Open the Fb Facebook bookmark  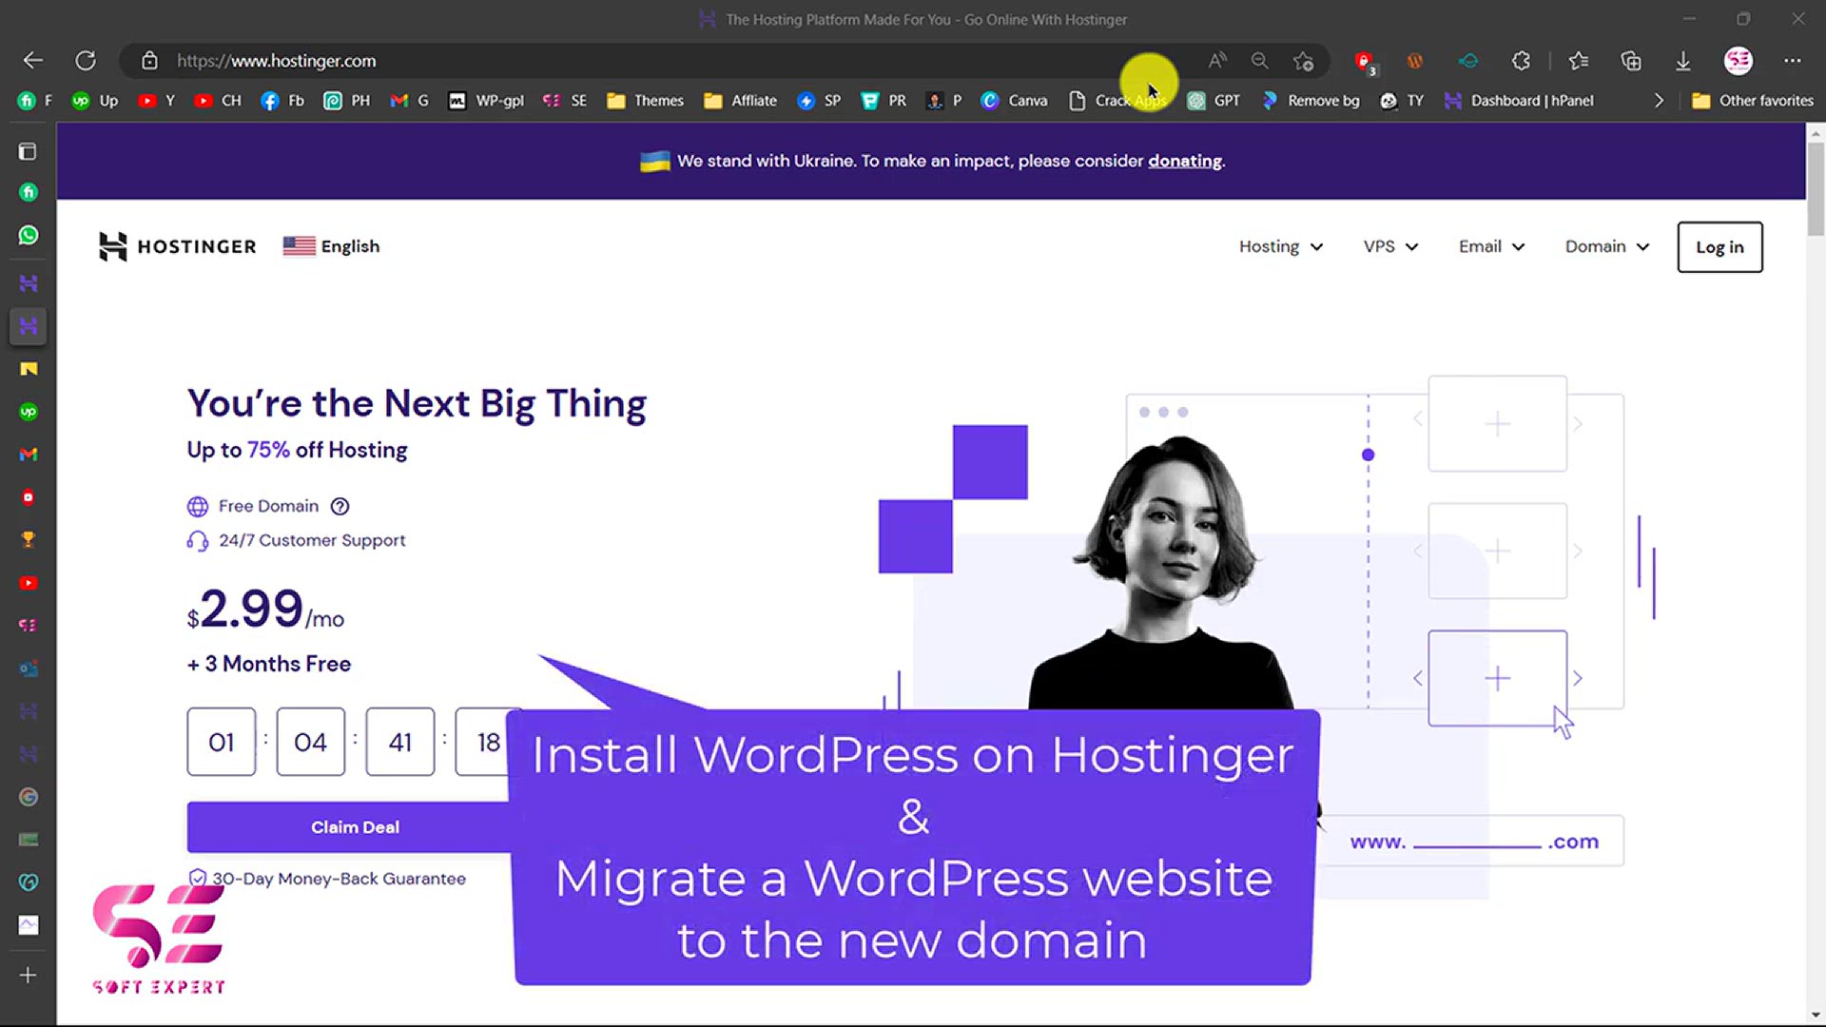(x=282, y=101)
